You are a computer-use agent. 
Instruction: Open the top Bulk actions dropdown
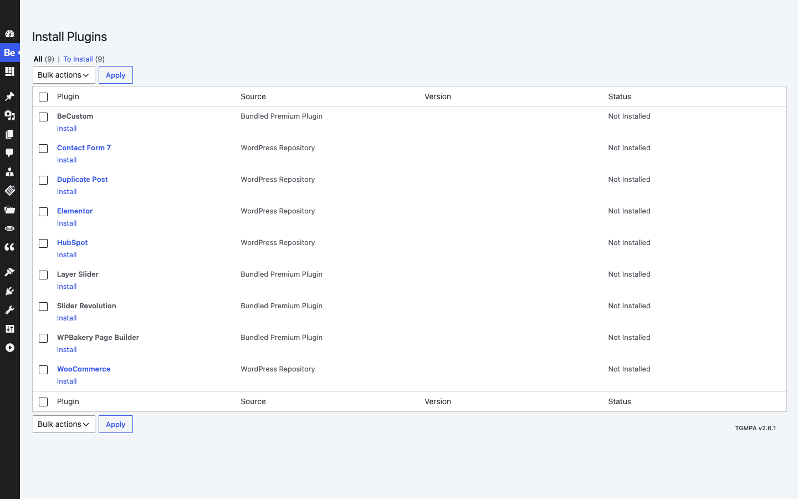pos(64,75)
